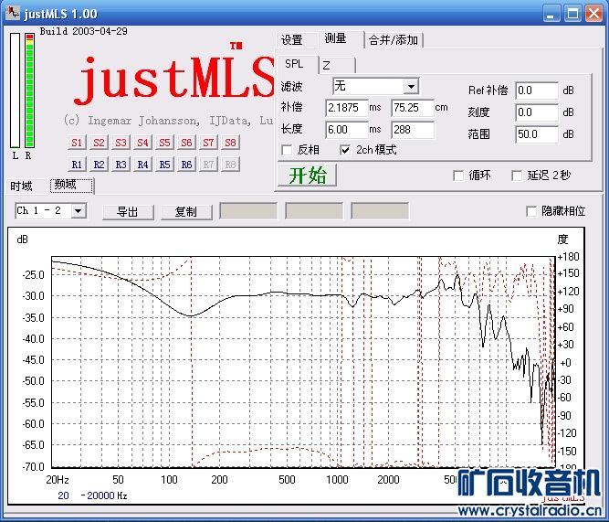Click the lower frequency limit value 20

[63, 495]
